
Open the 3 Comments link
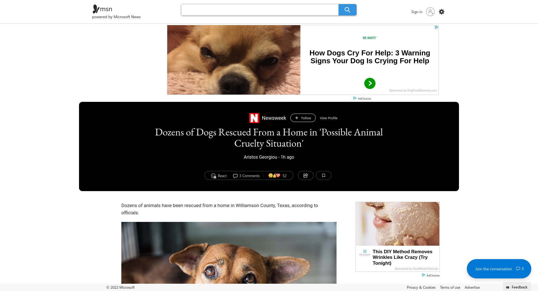[246, 176]
